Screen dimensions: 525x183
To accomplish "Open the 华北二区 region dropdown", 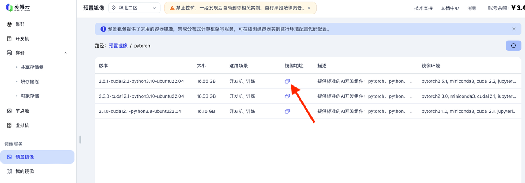I will [x=135, y=8].
